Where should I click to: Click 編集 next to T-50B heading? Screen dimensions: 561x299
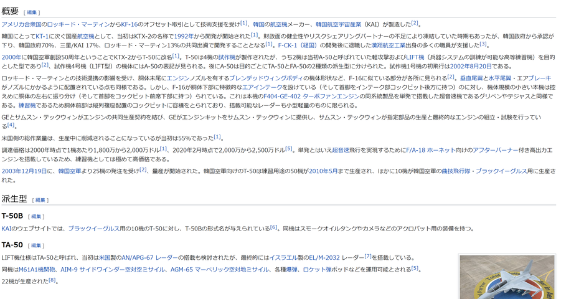pyautogui.click(x=35, y=217)
